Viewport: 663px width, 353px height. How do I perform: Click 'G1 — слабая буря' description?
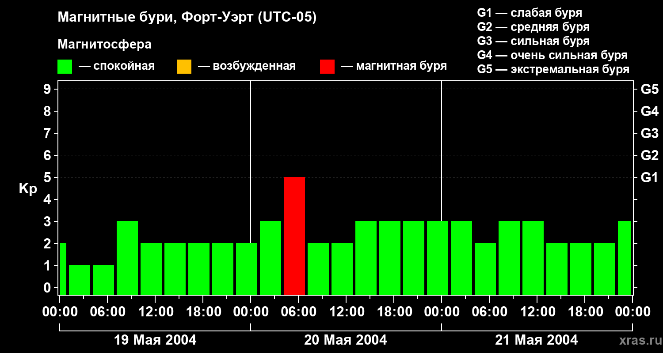click(530, 13)
